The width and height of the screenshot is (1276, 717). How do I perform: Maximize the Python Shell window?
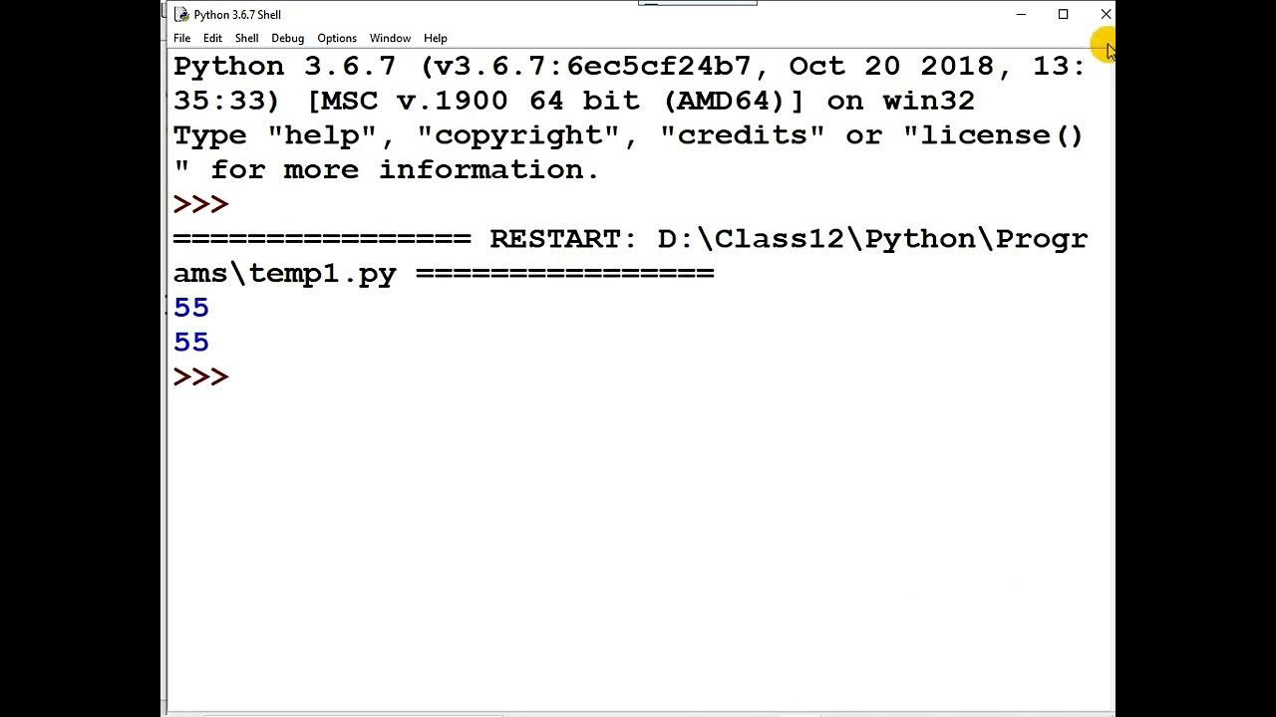click(1064, 14)
